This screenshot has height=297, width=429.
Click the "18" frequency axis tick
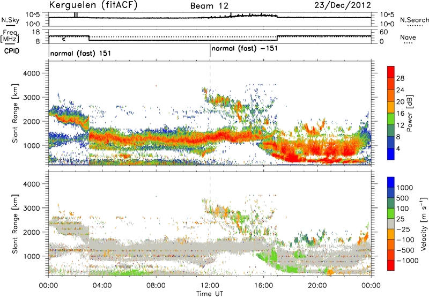(x=35, y=32)
